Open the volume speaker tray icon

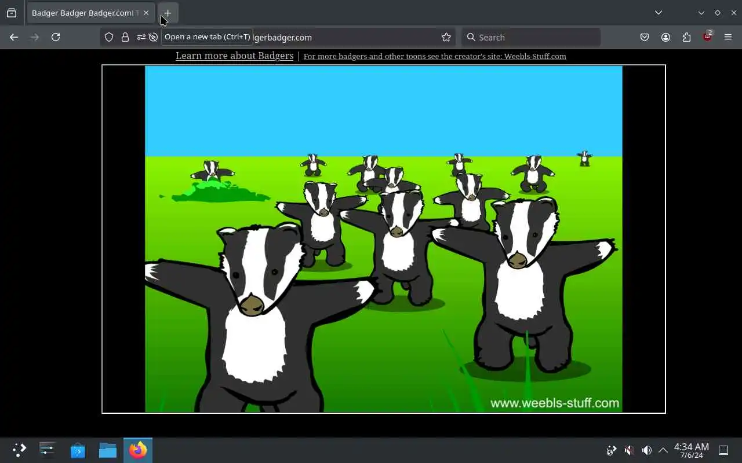(x=646, y=450)
